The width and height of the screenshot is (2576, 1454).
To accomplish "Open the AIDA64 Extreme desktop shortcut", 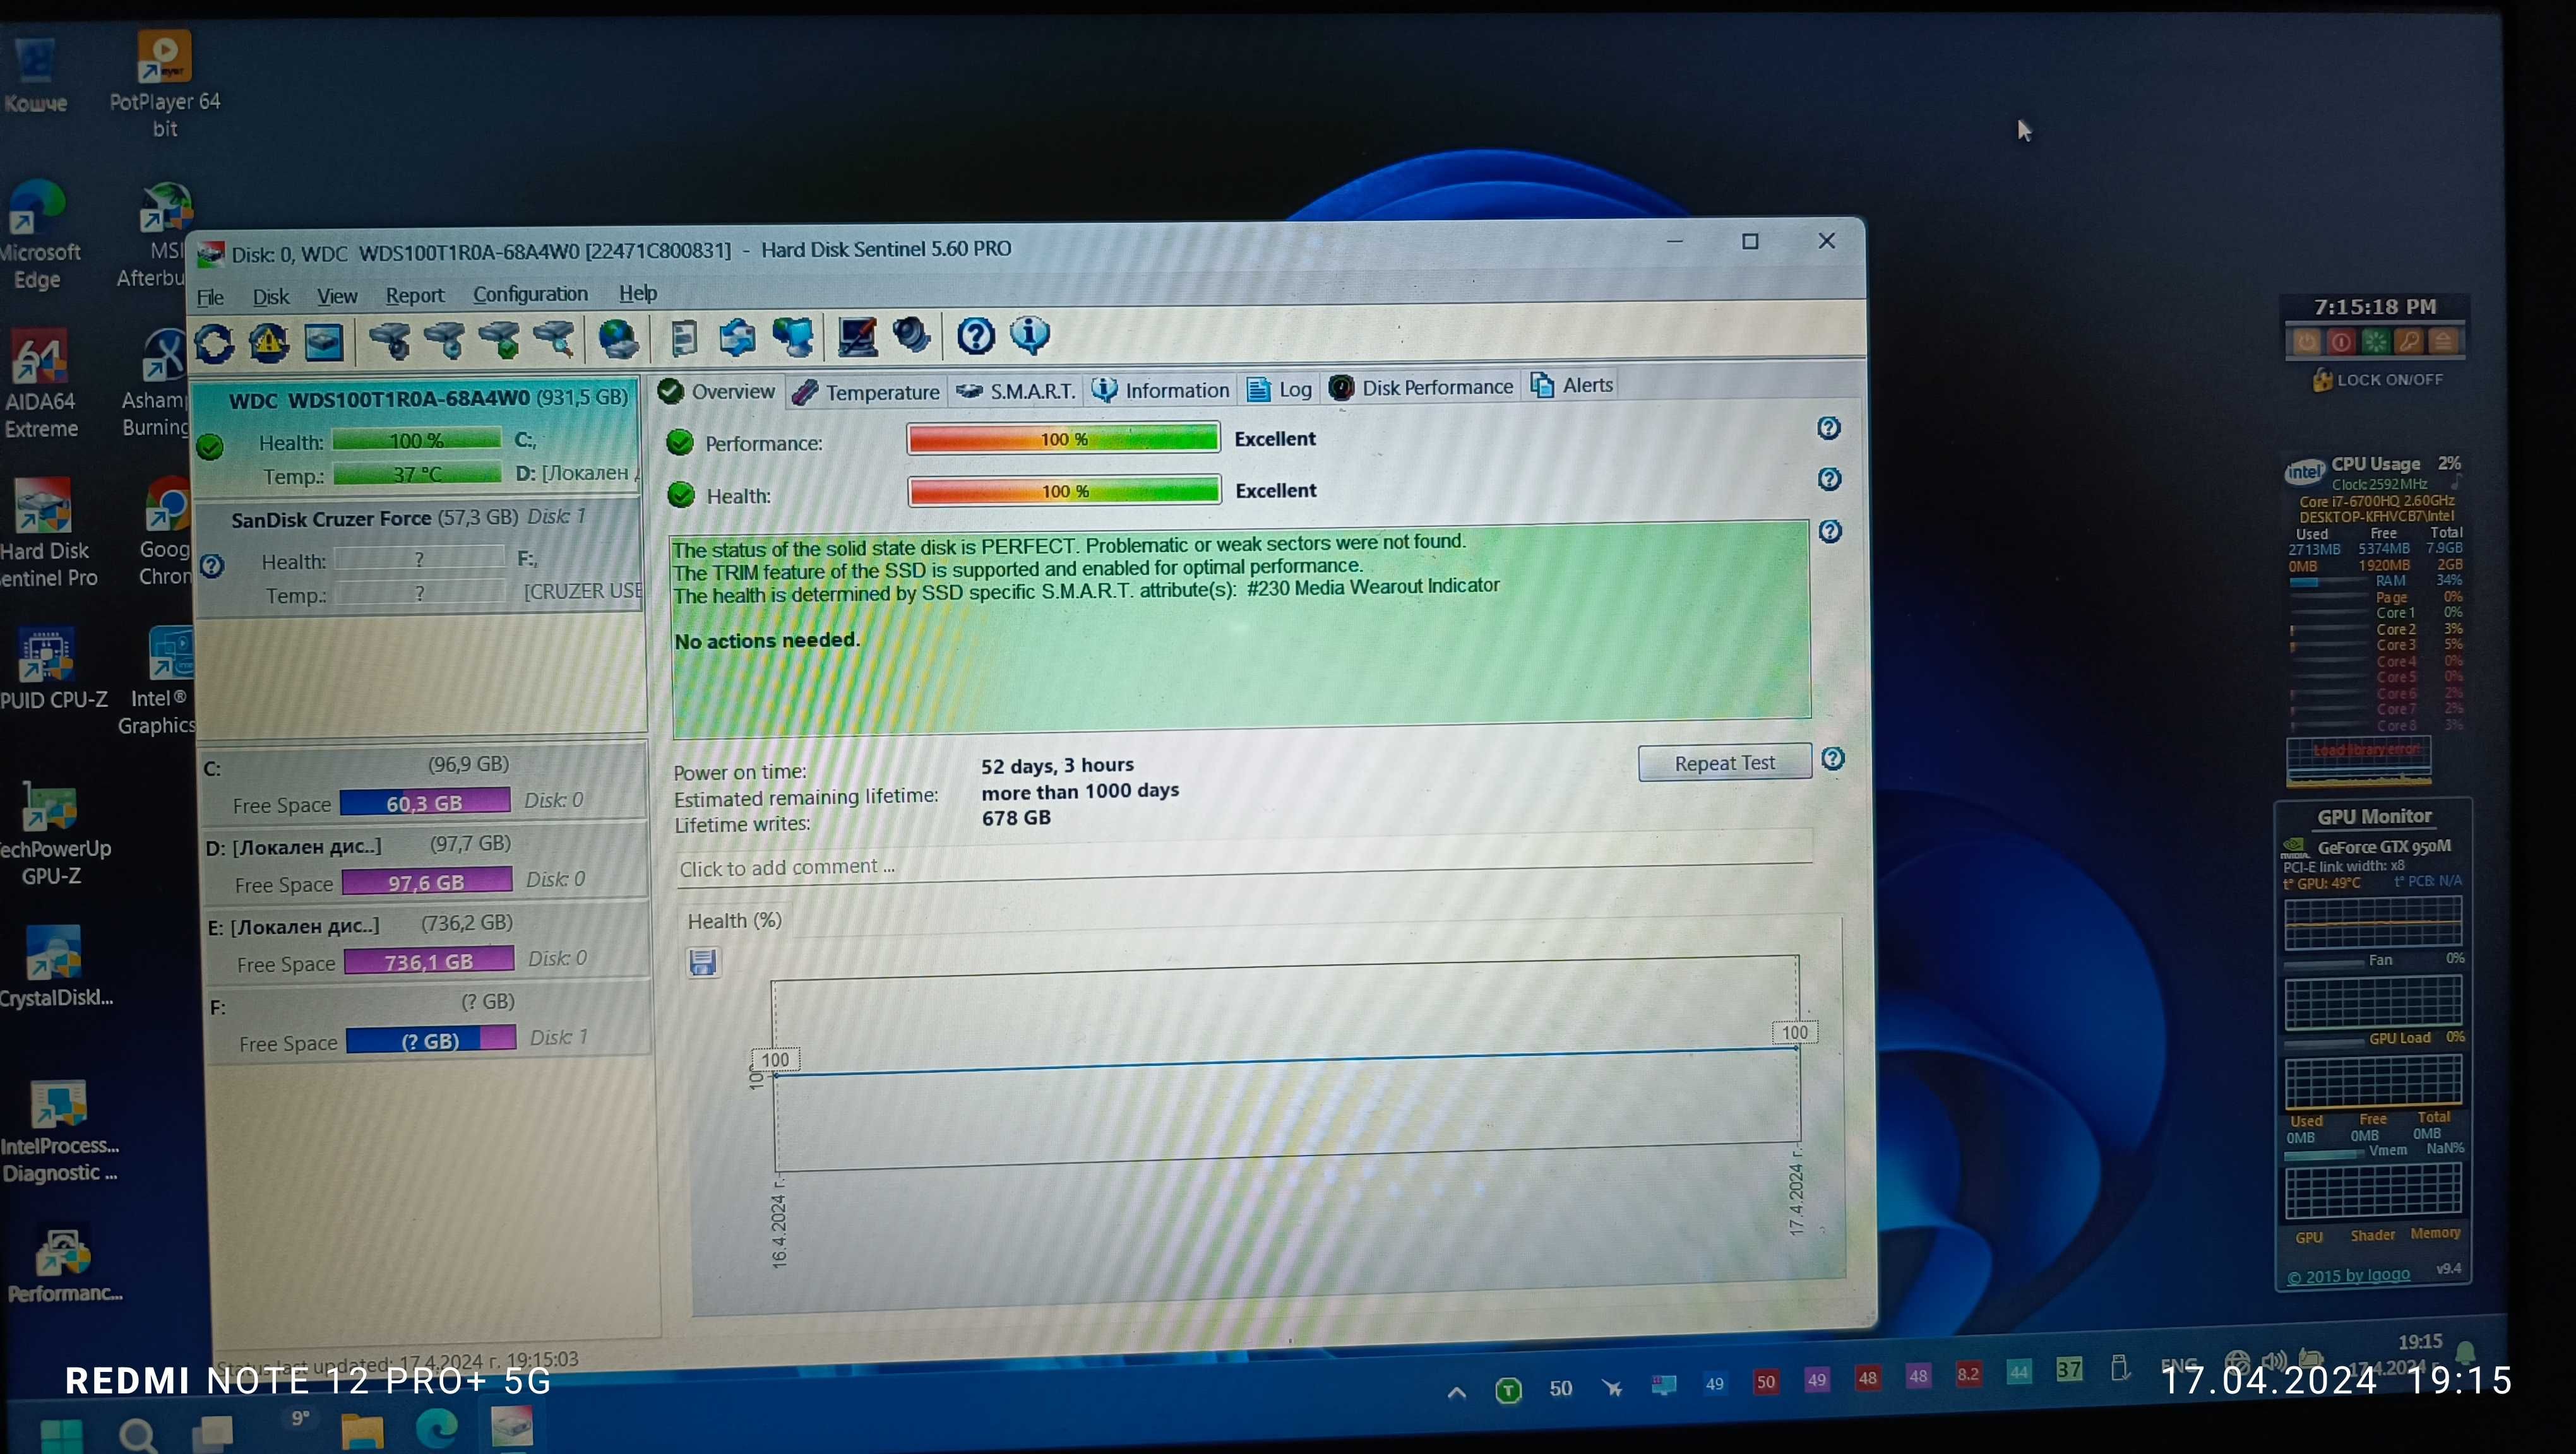I will click(41, 385).
